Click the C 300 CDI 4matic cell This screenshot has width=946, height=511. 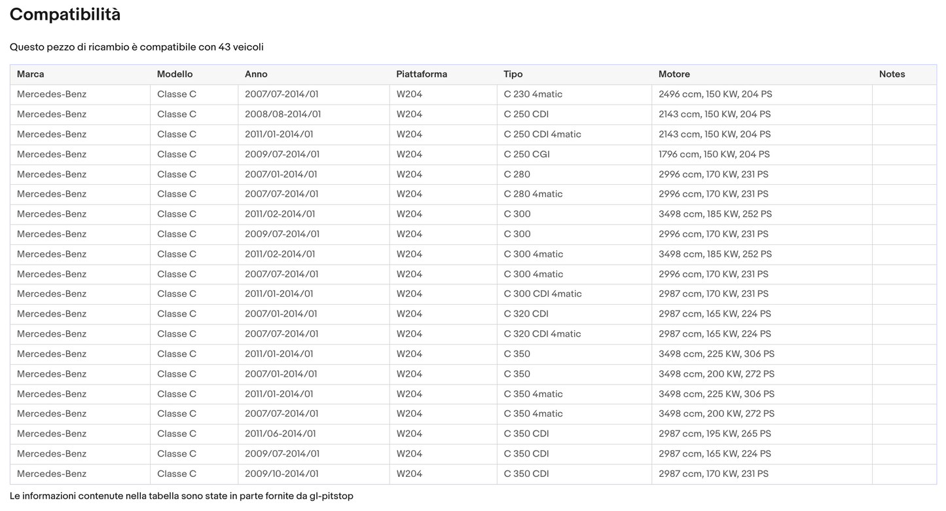point(543,294)
